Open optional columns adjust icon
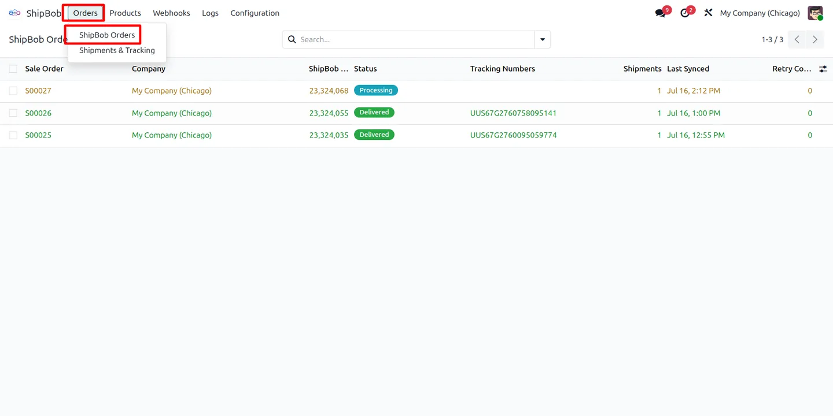 [x=823, y=69]
